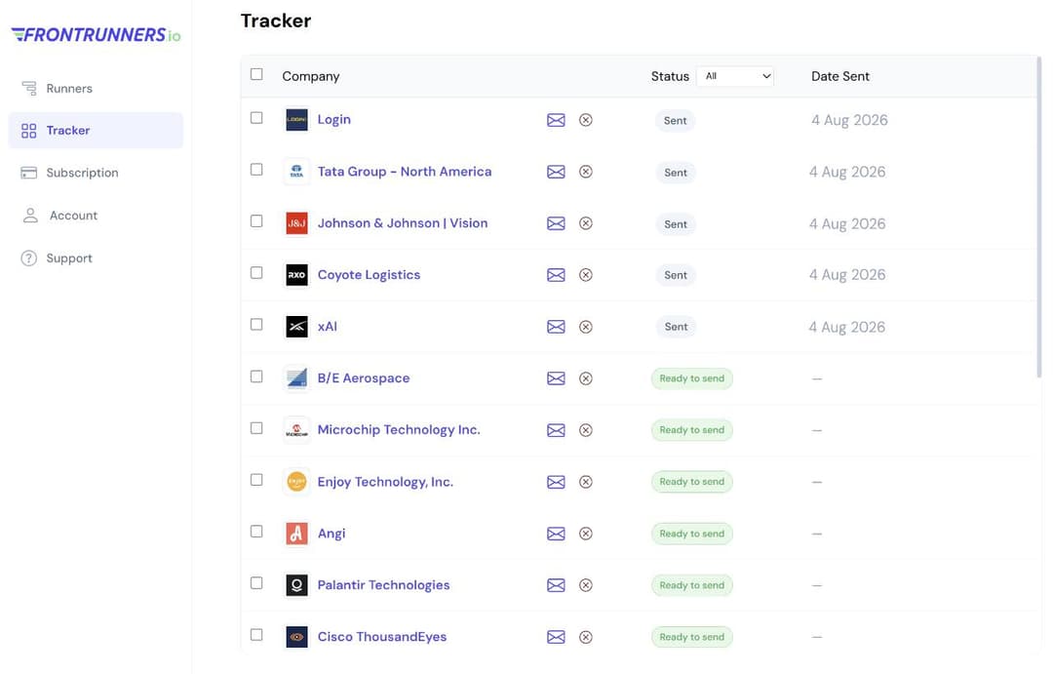The image size is (1053, 674).
Task: Open Tata Group - North America link
Action: click(x=405, y=172)
